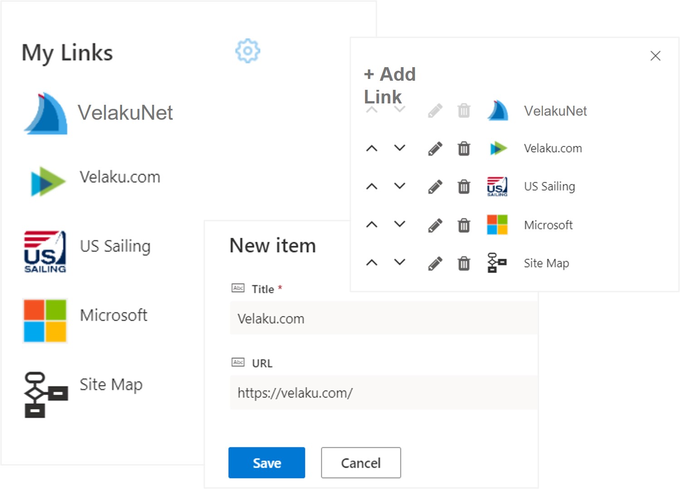Click into the URL input field
The height and width of the screenshot is (489, 680).
click(x=384, y=392)
